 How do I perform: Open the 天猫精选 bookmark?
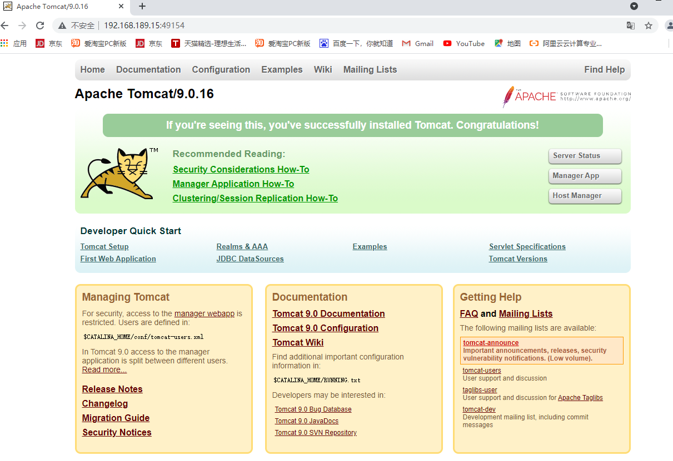pyautogui.click(x=209, y=43)
